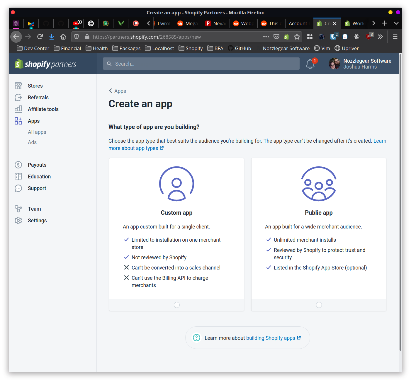Open Financial bookmarks folder
The width and height of the screenshot is (411, 382).
tap(67, 48)
